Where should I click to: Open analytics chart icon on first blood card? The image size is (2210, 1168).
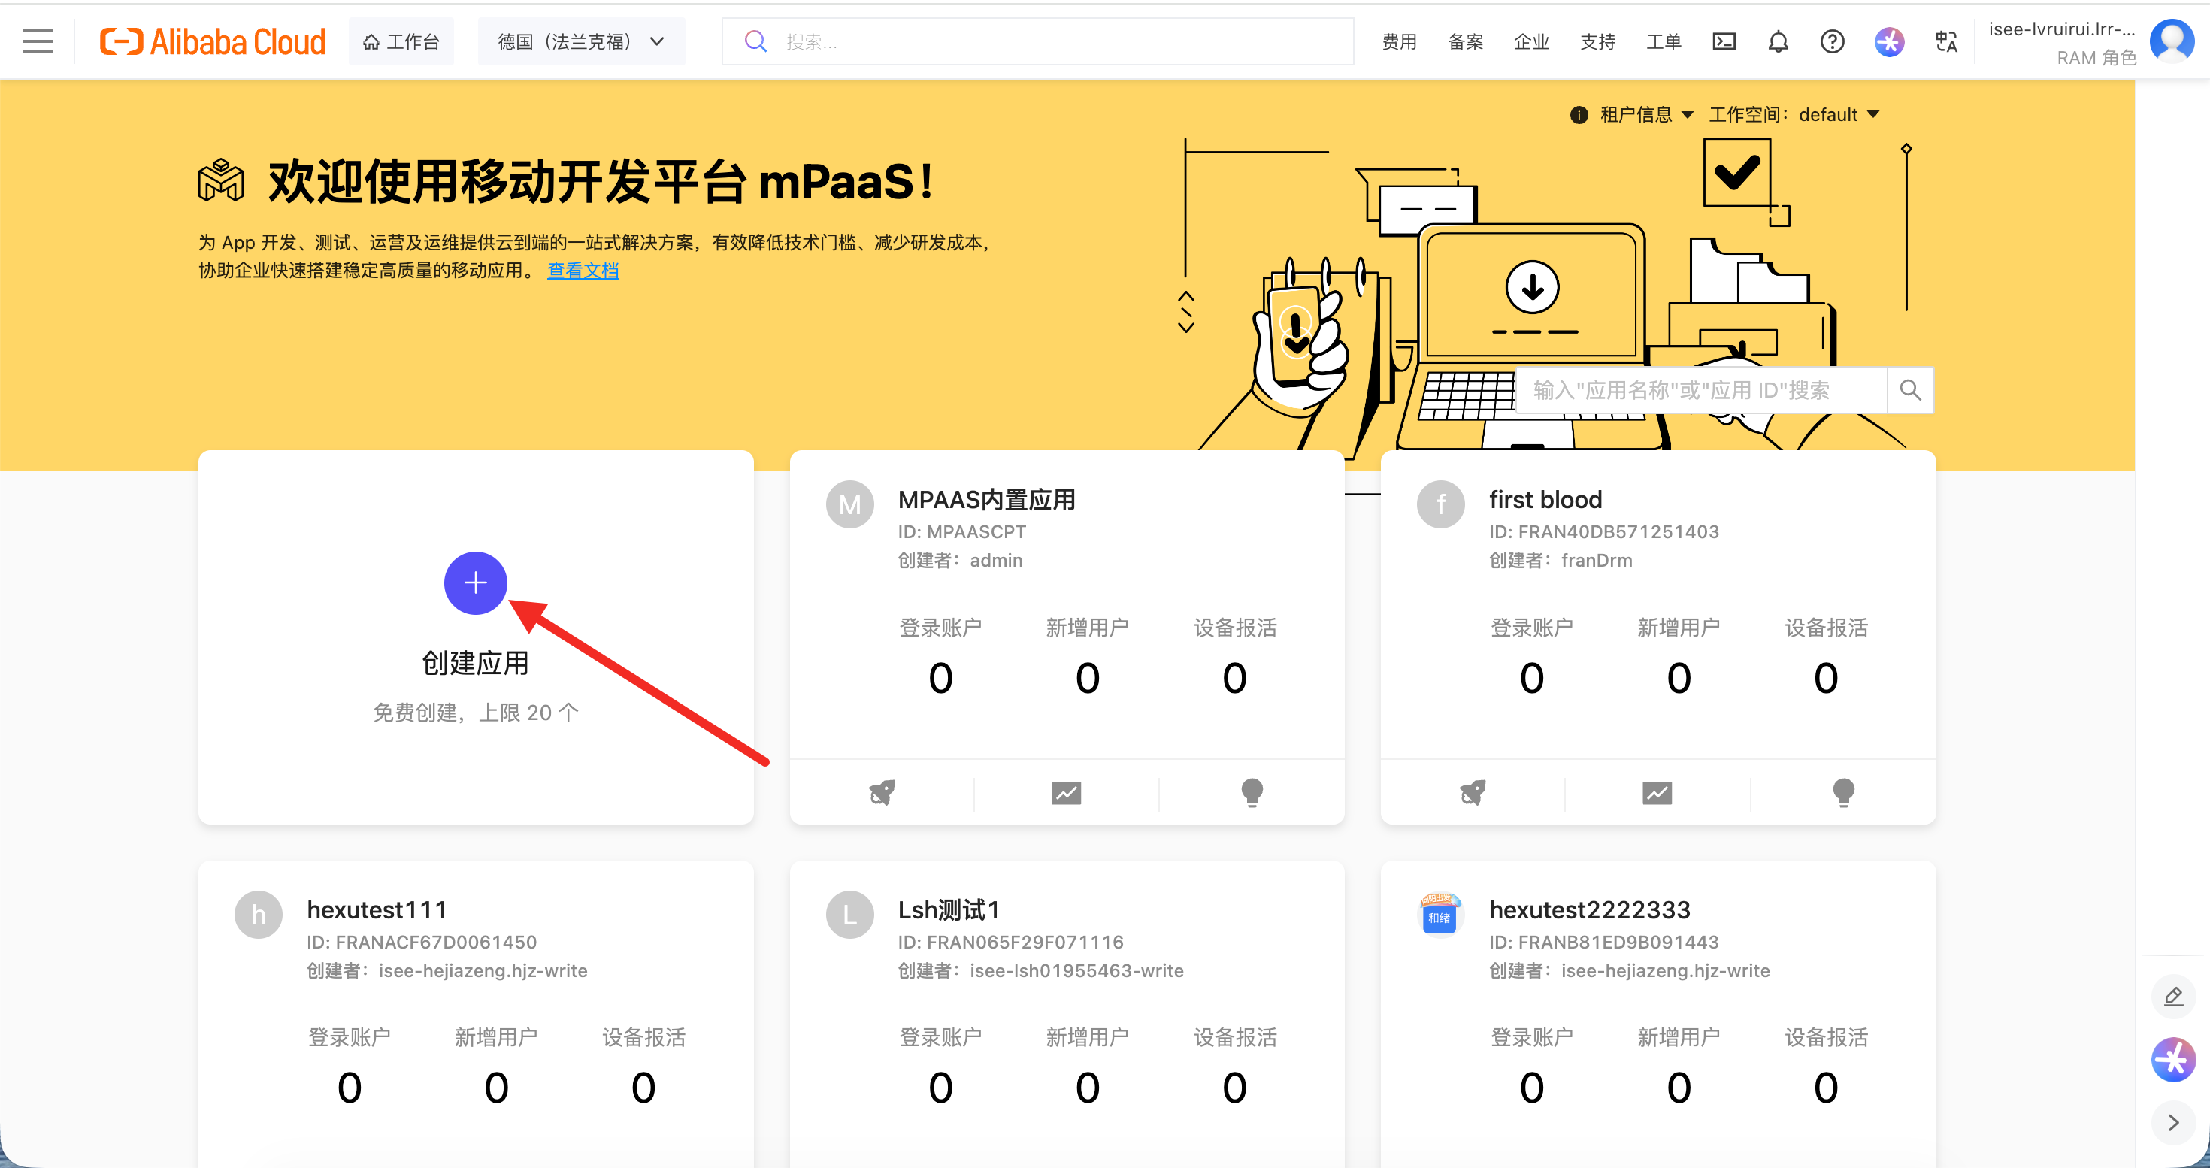tap(1657, 791)
